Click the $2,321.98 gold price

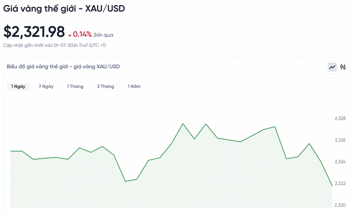[34, 32]
